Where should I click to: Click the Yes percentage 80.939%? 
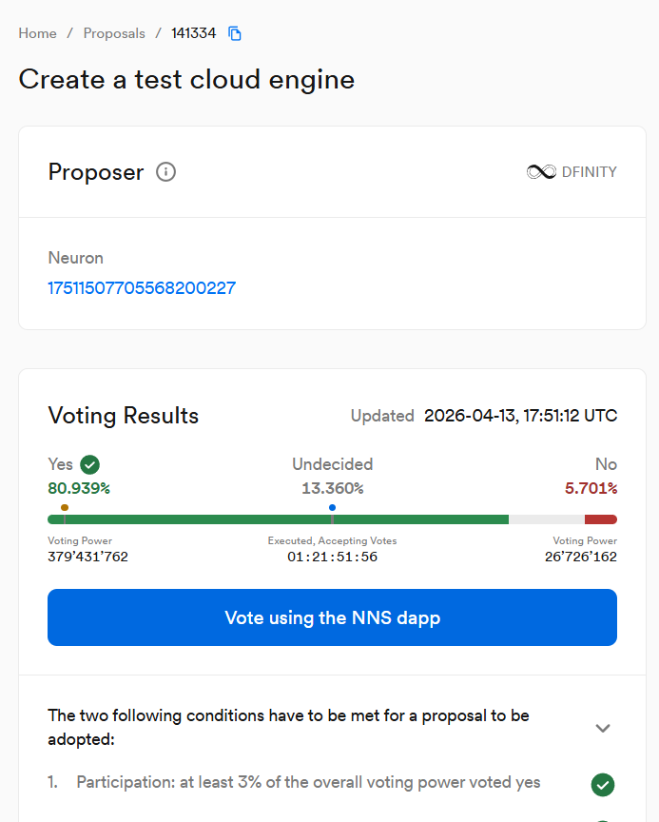click(x=79, y=488)
